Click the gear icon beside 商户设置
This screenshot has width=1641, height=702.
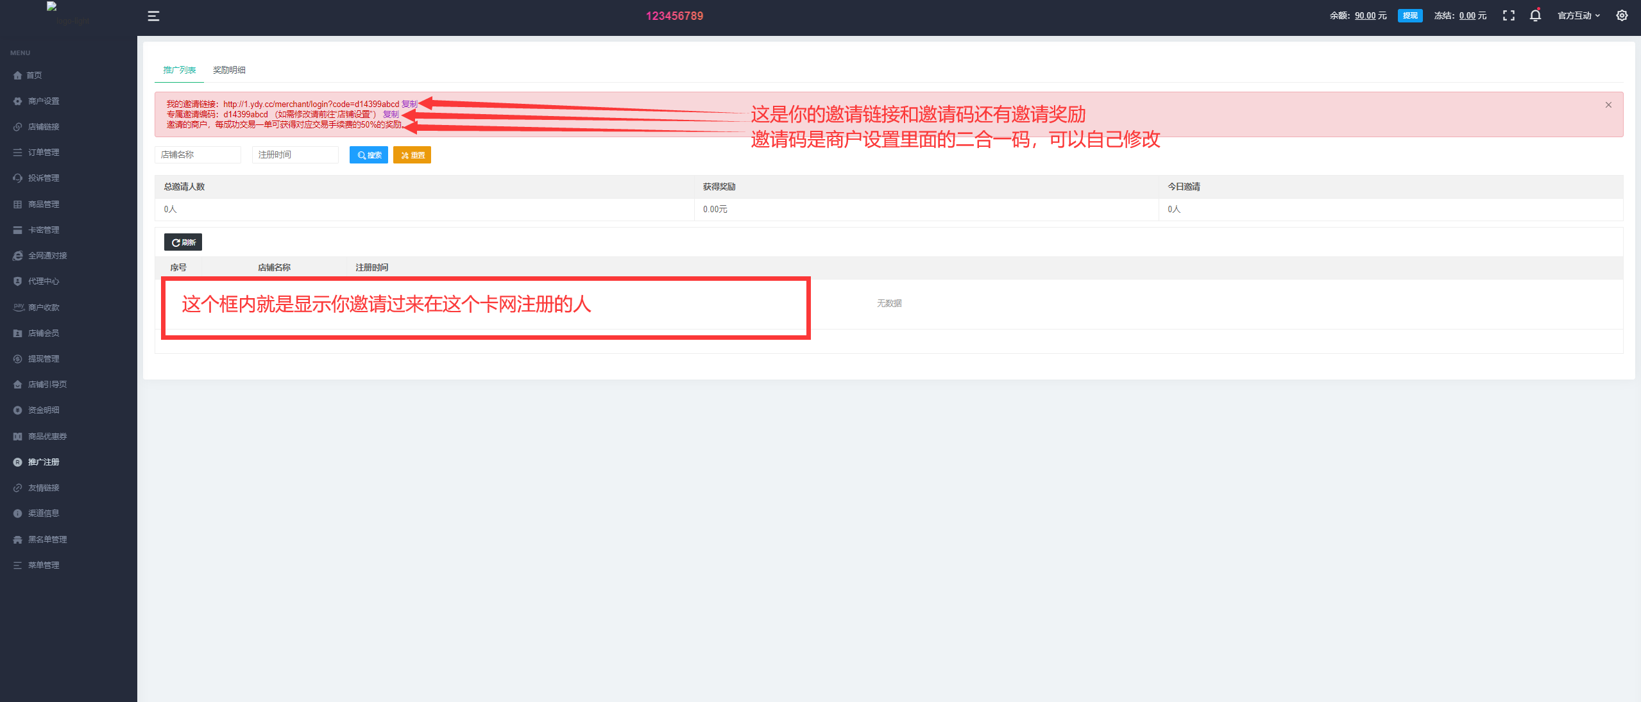point(17,101)
